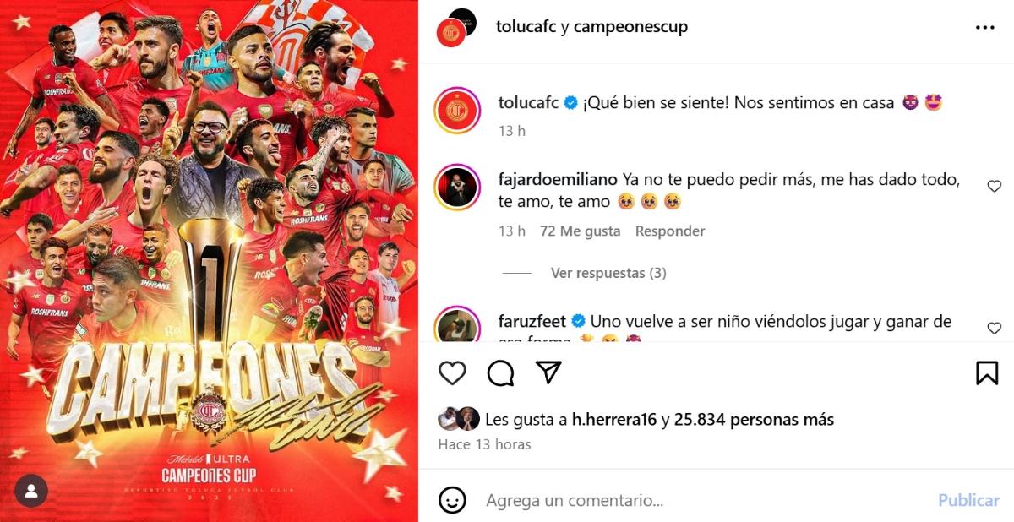This screenshot has width=1014, height=522.
Task: Open campeonescup profile link in header
Action: (x=630, y=26)
